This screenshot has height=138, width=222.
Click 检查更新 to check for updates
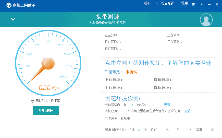coord(167,3)
